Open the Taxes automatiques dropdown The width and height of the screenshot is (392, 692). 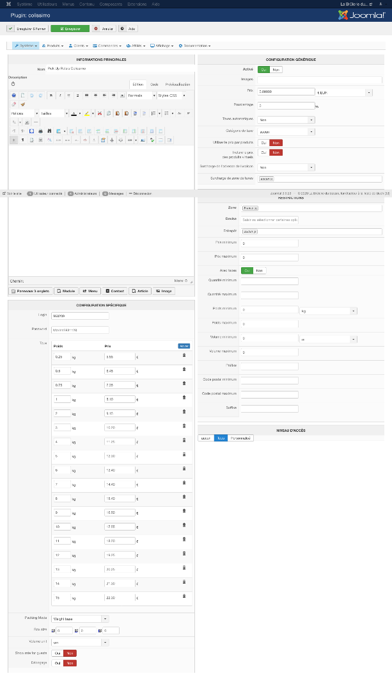point(286,120)
